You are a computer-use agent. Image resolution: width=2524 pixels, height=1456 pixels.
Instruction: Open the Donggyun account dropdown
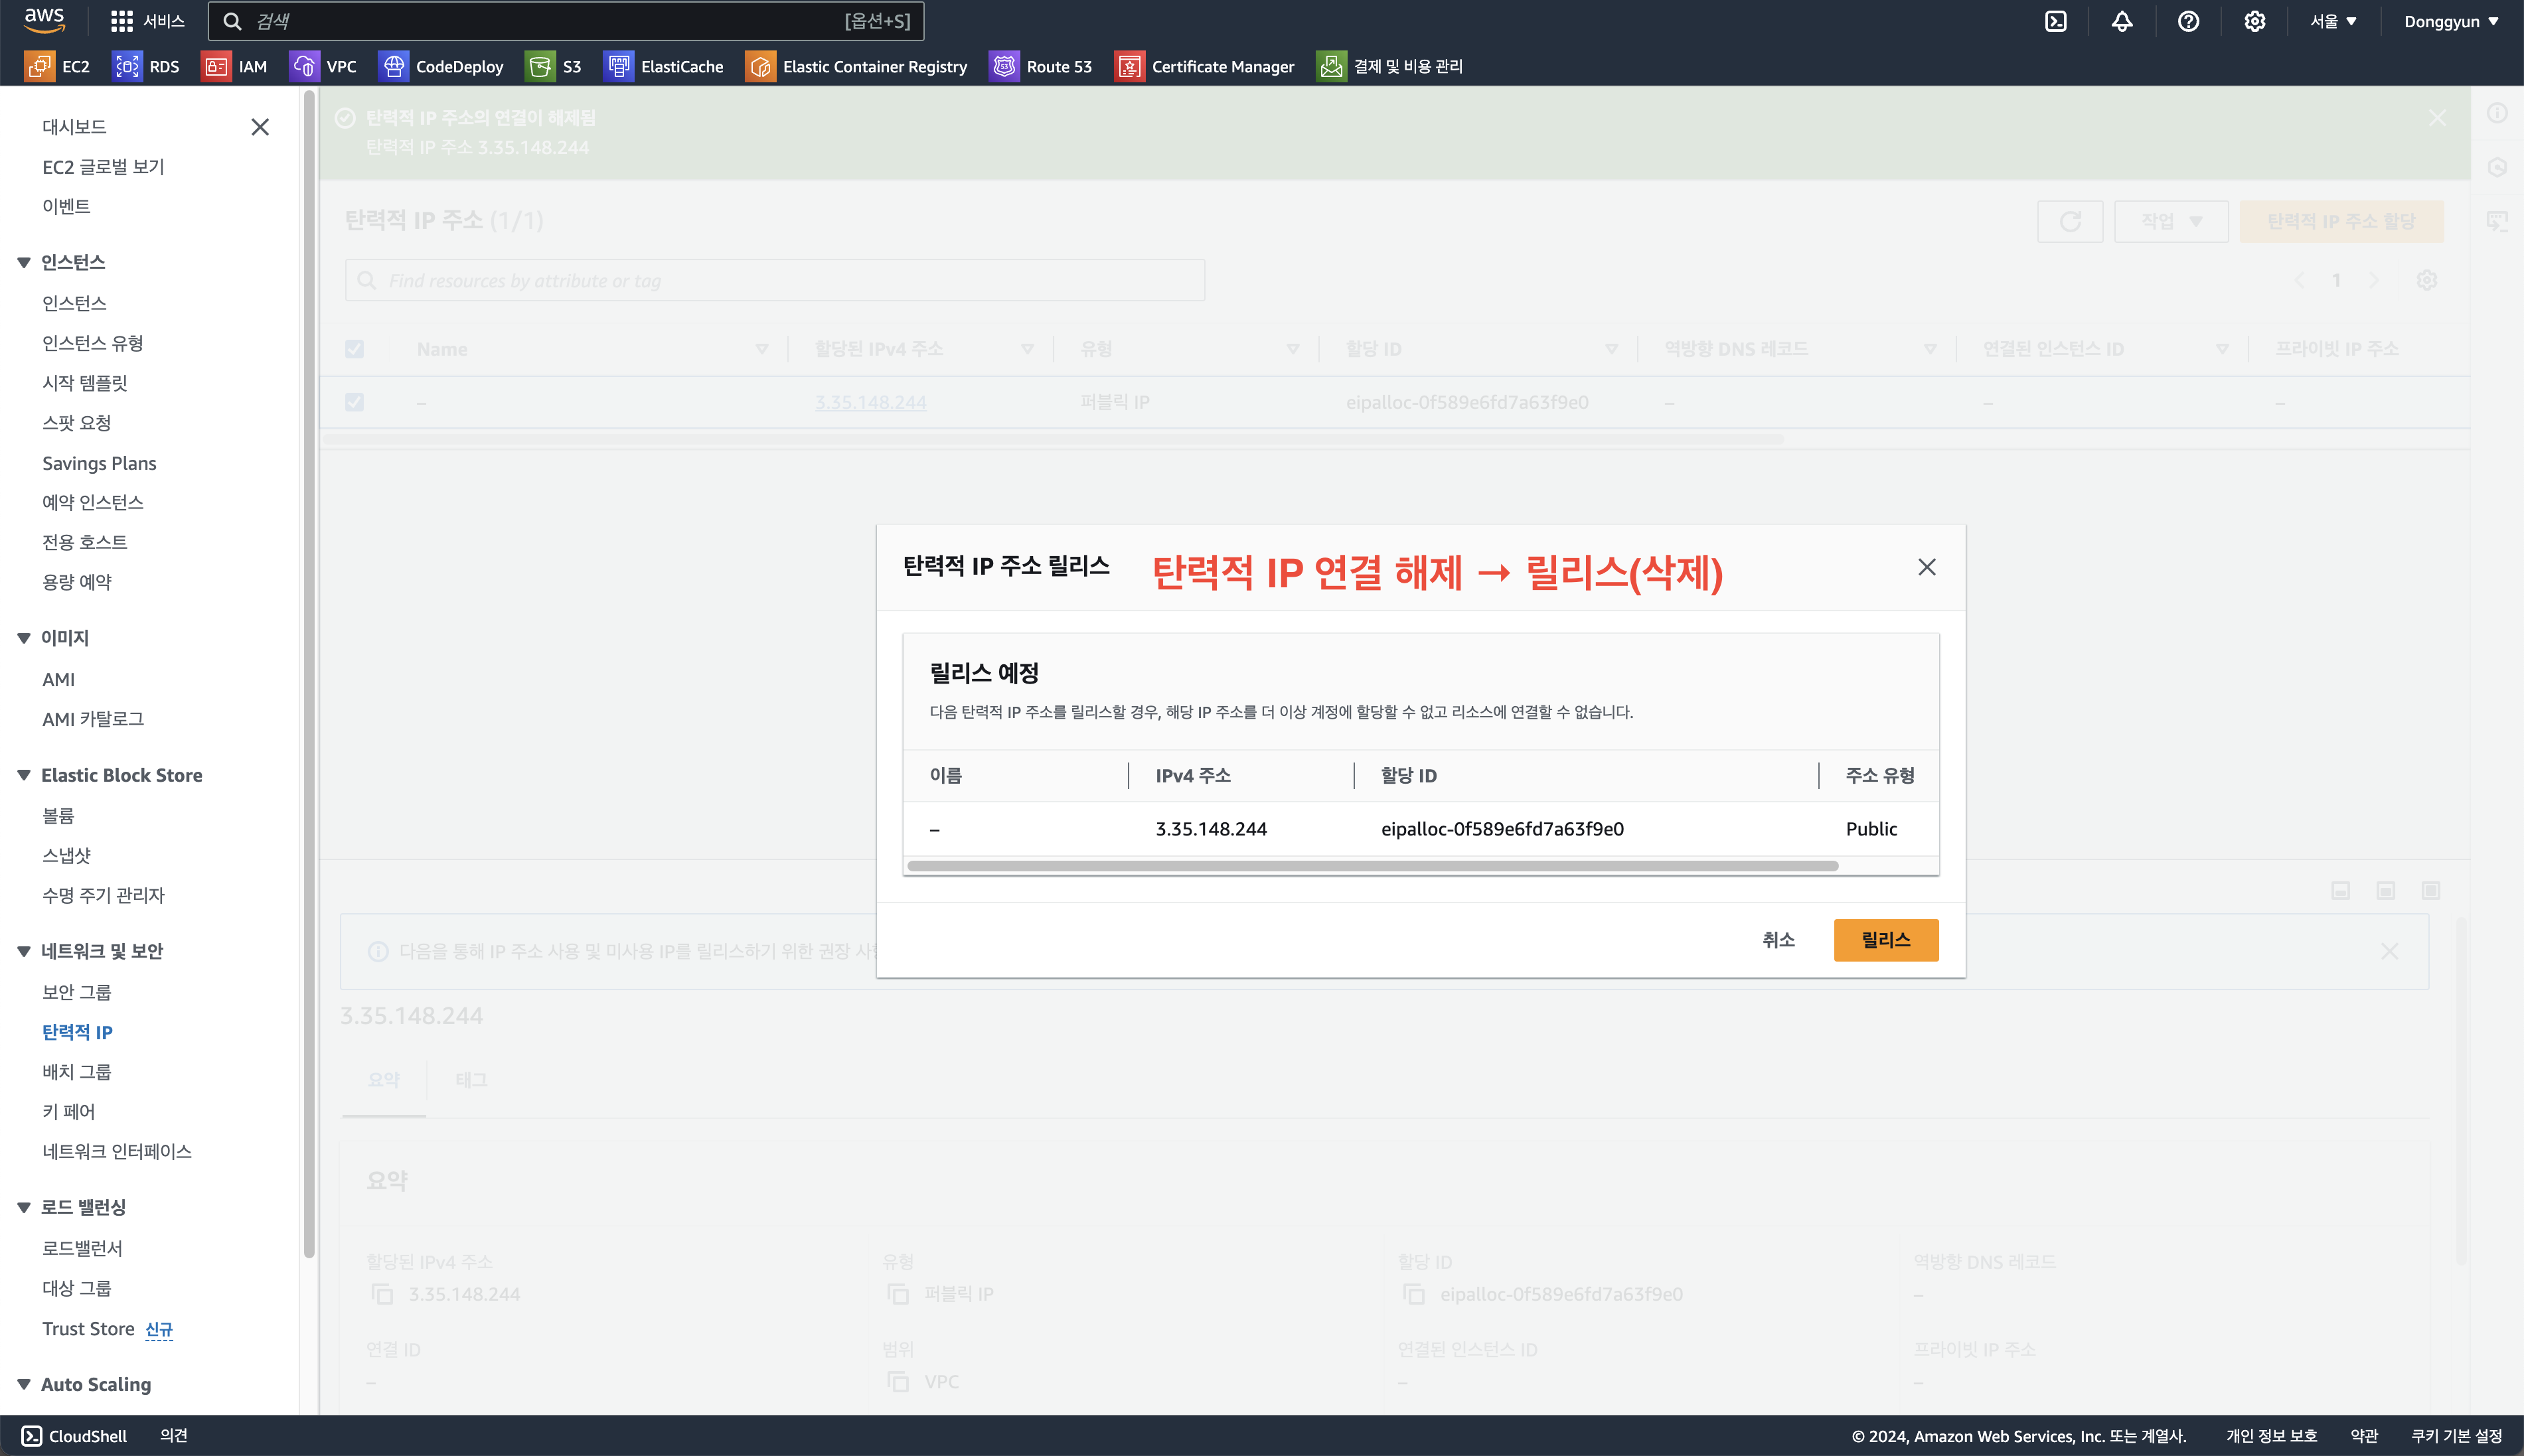[x=2451, y=21]
